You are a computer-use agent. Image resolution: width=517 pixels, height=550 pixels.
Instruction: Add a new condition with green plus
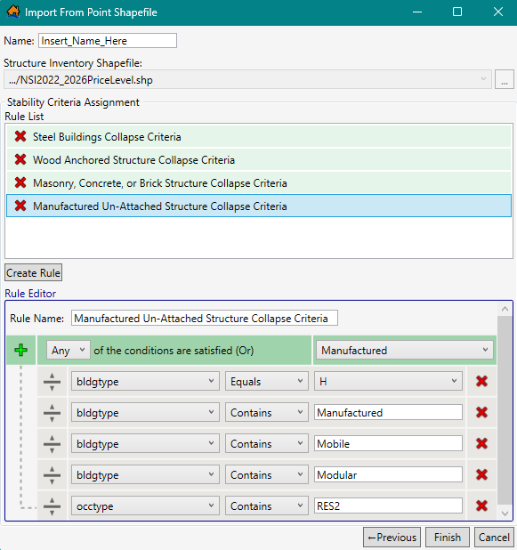coord(21,350)
